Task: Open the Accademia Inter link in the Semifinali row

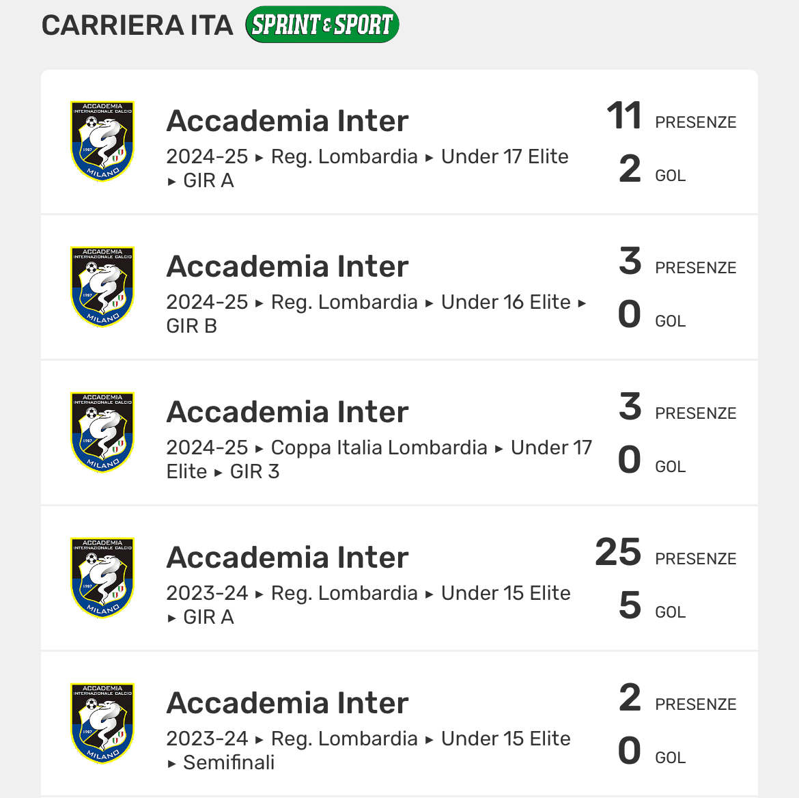Action: [288, 703]
